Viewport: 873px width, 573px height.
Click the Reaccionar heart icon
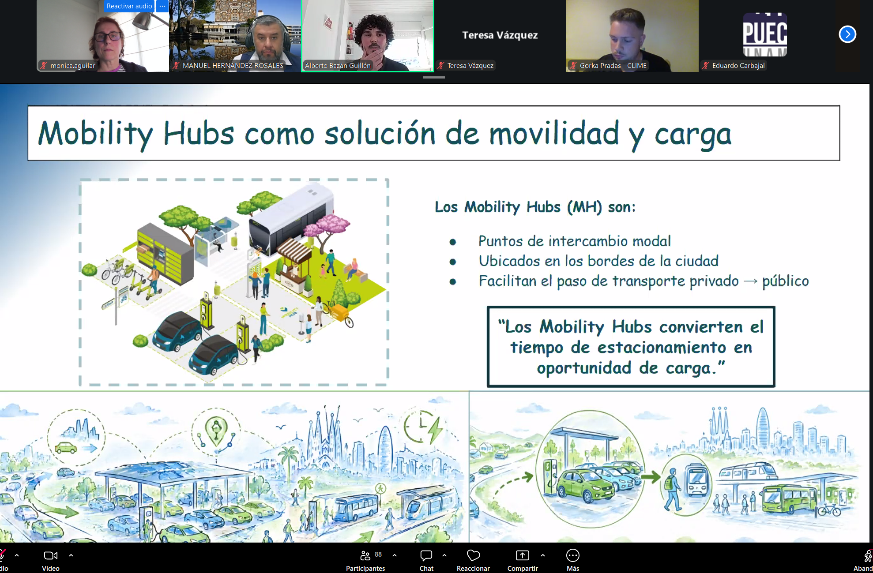pyautogui.click(x=473, y=556)
